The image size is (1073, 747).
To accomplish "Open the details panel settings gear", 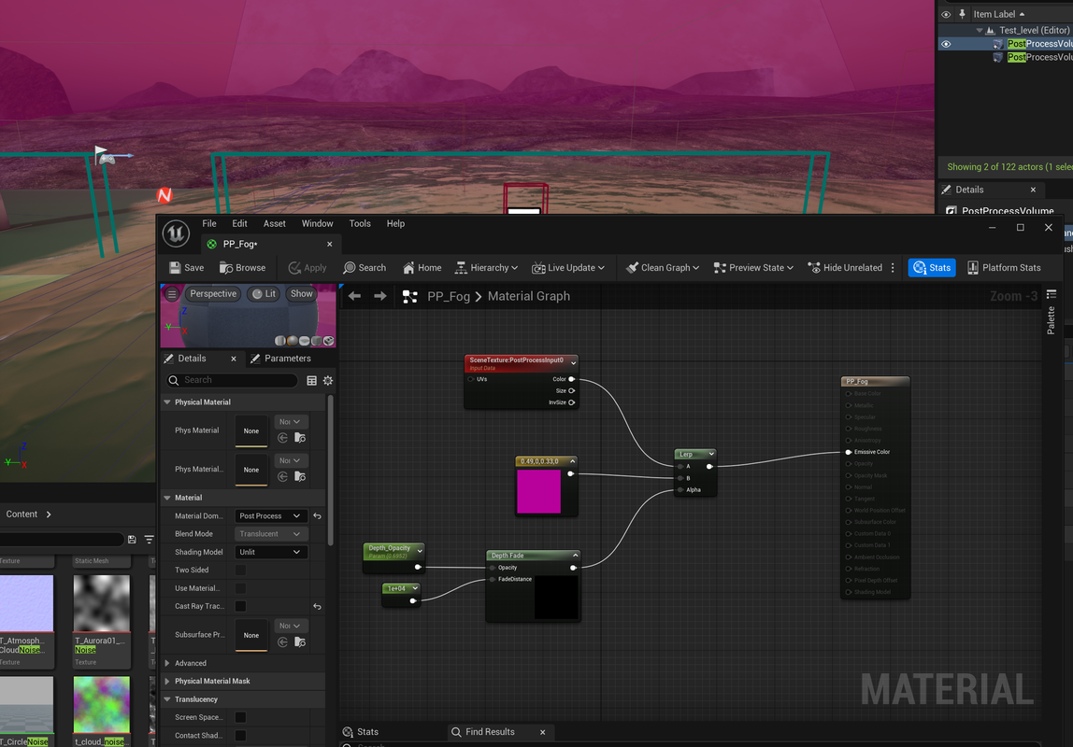I will point(328,381).
